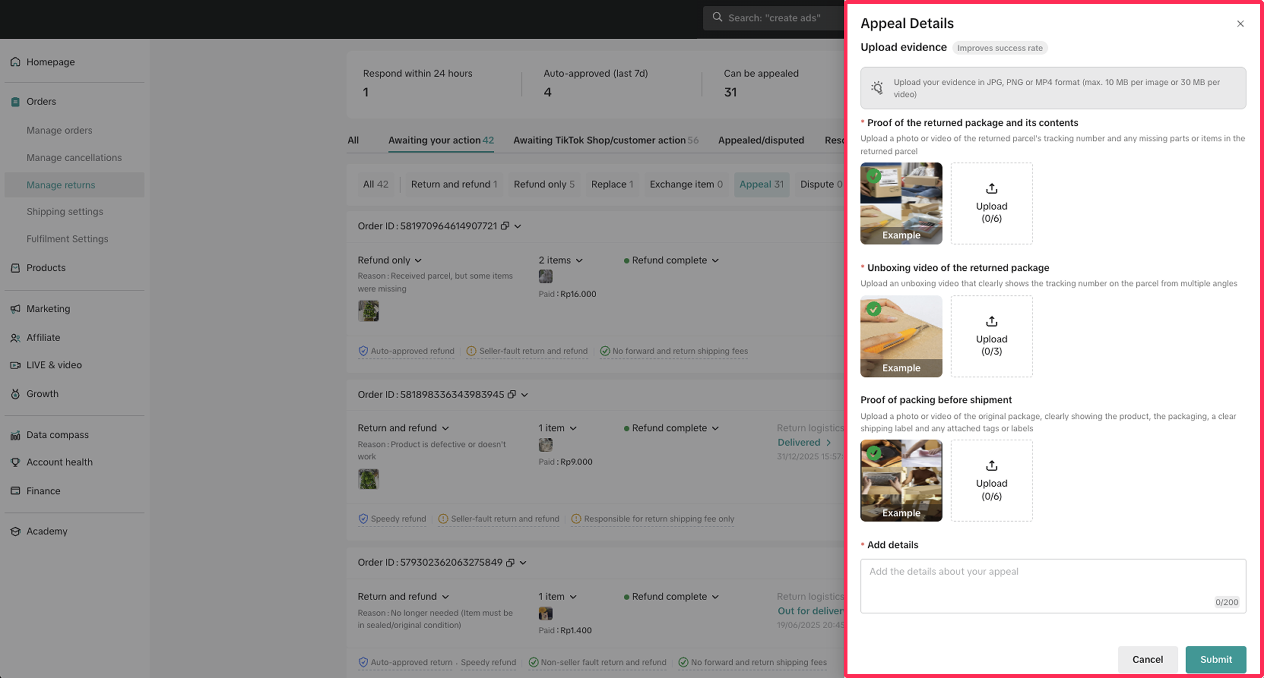Open Manage cancellations menu item
1264x678 pixels.
point(74,158)
